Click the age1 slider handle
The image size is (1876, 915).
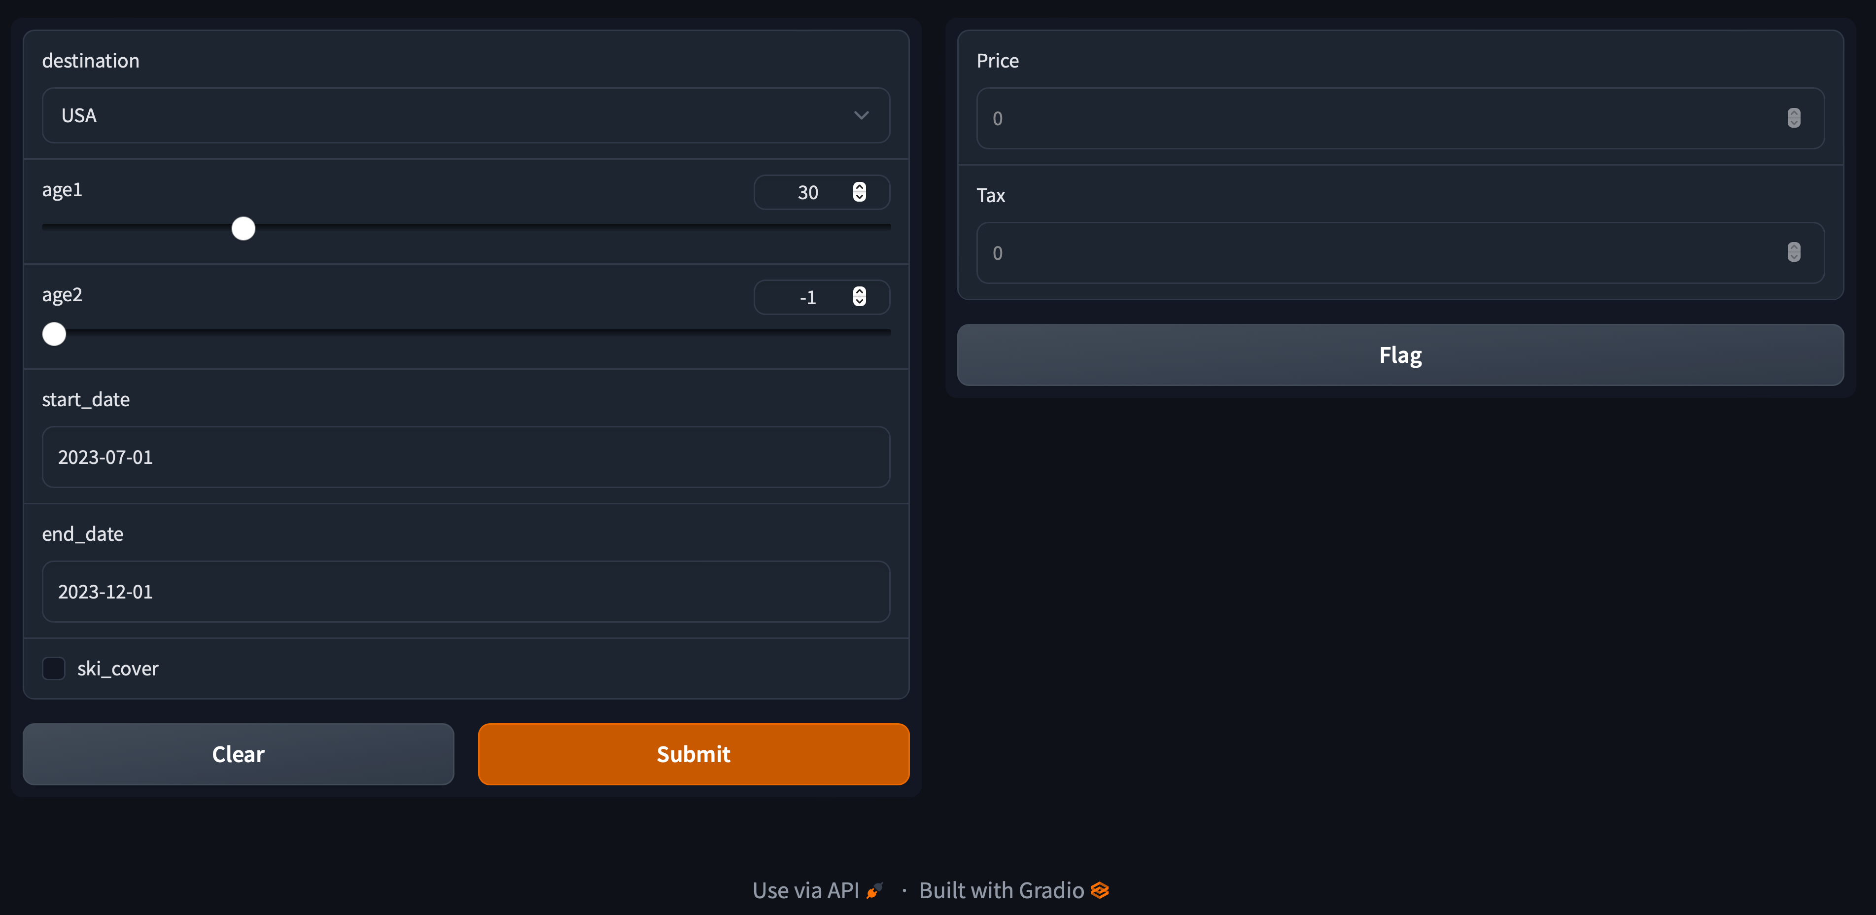(x=243, y=229)
